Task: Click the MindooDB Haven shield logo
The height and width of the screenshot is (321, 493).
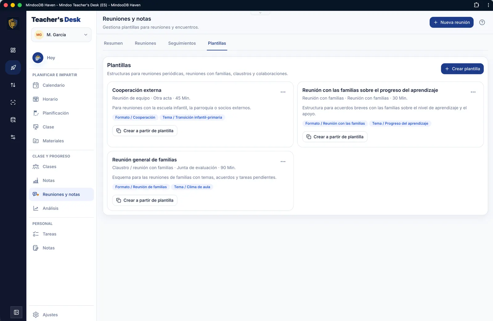Action: coord(13,23)
